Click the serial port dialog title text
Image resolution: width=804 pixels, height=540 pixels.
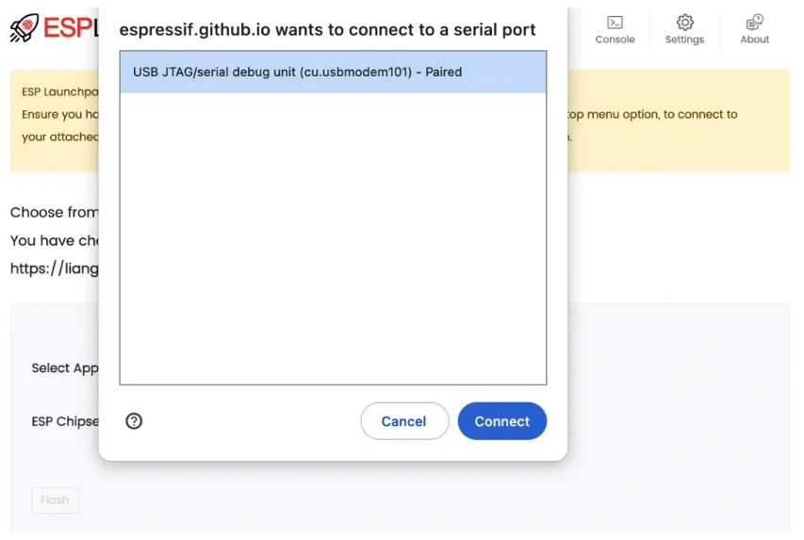[x=327, y=30]
